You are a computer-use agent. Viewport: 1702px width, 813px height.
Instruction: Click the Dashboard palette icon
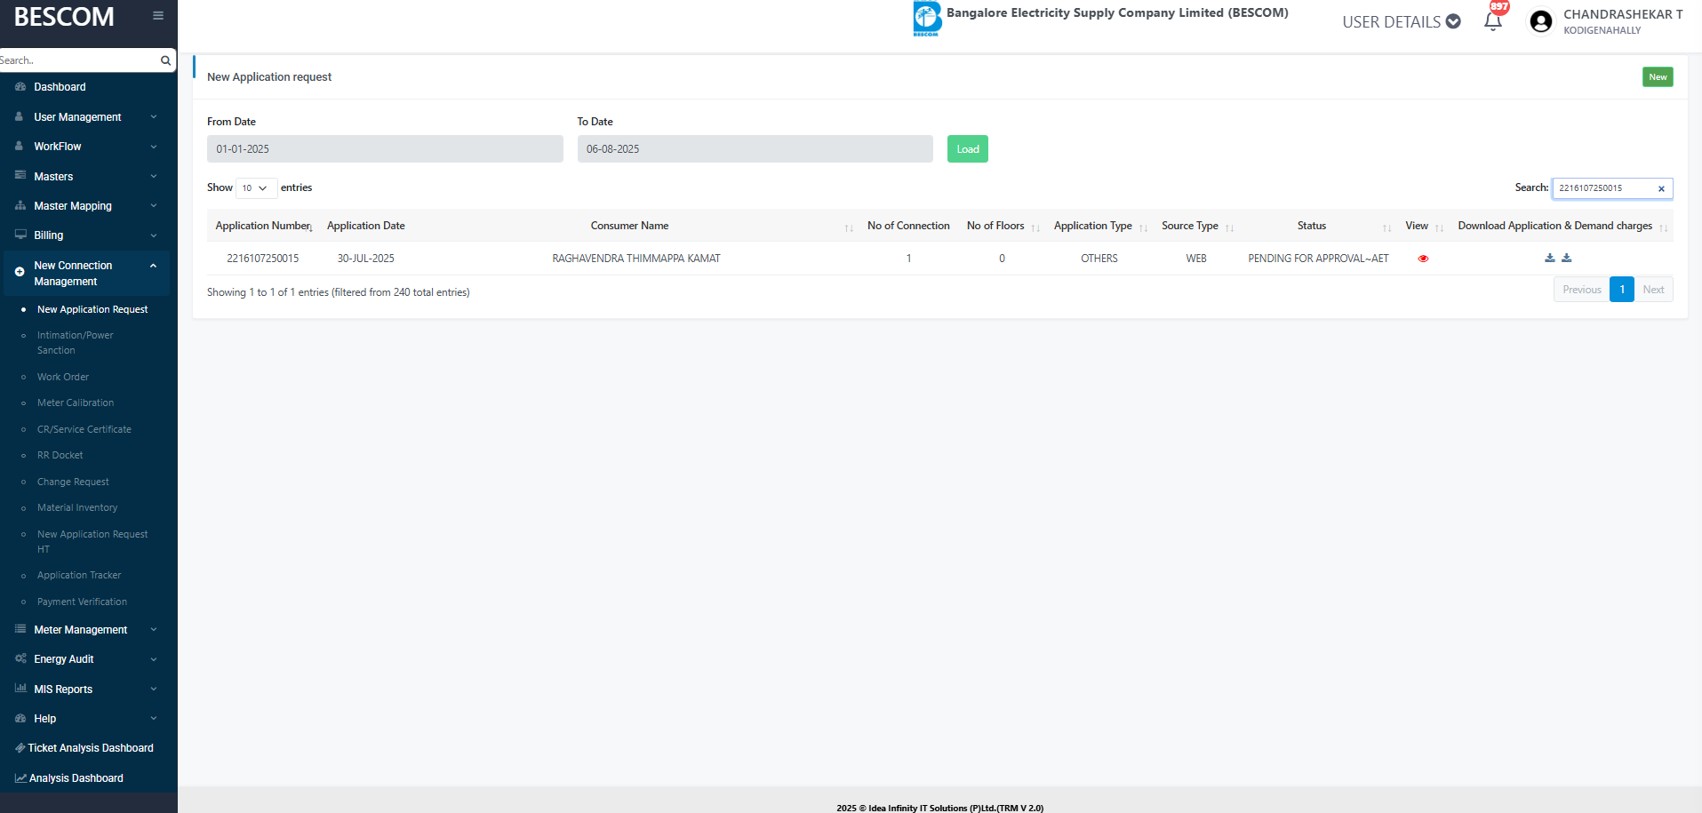(20, 87)
